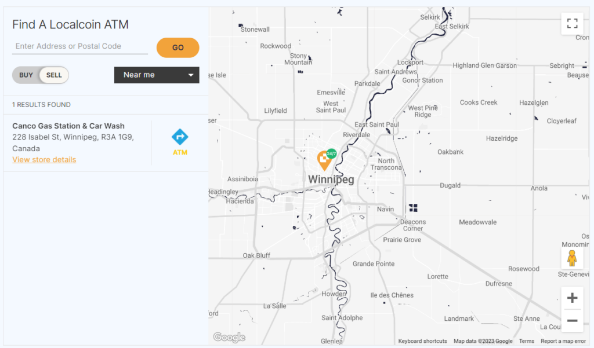This screenshot has width=594, height=348.
Task: Click the 1 RESULTS FOUND text
Action: 41,105
